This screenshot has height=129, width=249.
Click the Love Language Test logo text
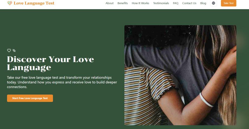(34, 3)
